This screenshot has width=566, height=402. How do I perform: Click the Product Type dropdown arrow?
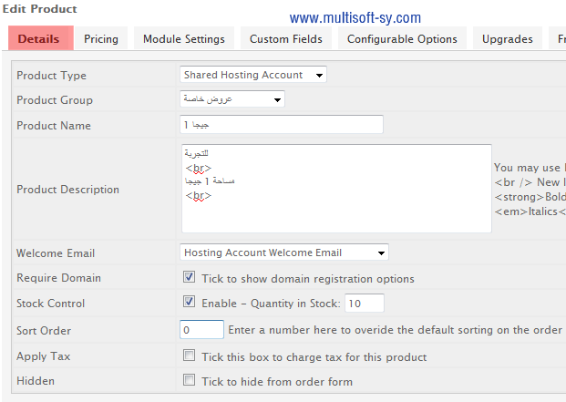pyautogui.click(x=319, y=76)
